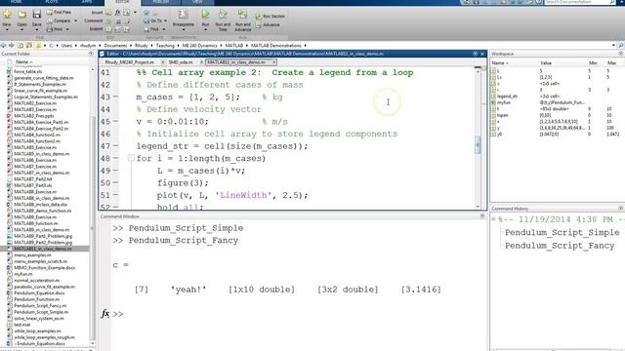
Task: Collapse the Command History date group
Action: tap(493, 219)
